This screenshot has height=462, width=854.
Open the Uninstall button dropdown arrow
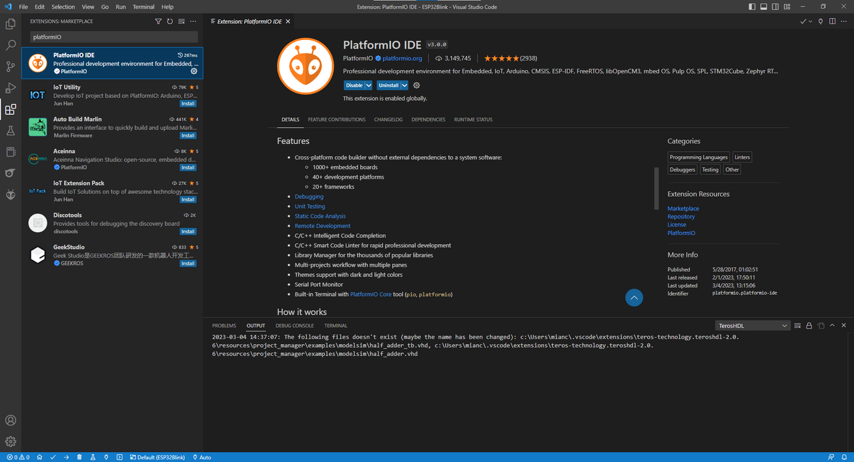(x=404, y=85)
